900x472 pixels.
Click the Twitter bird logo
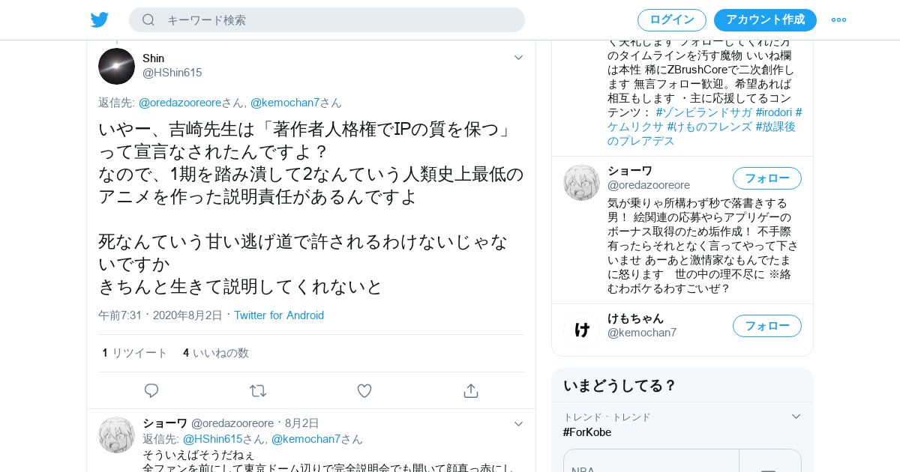pos(100,20)
